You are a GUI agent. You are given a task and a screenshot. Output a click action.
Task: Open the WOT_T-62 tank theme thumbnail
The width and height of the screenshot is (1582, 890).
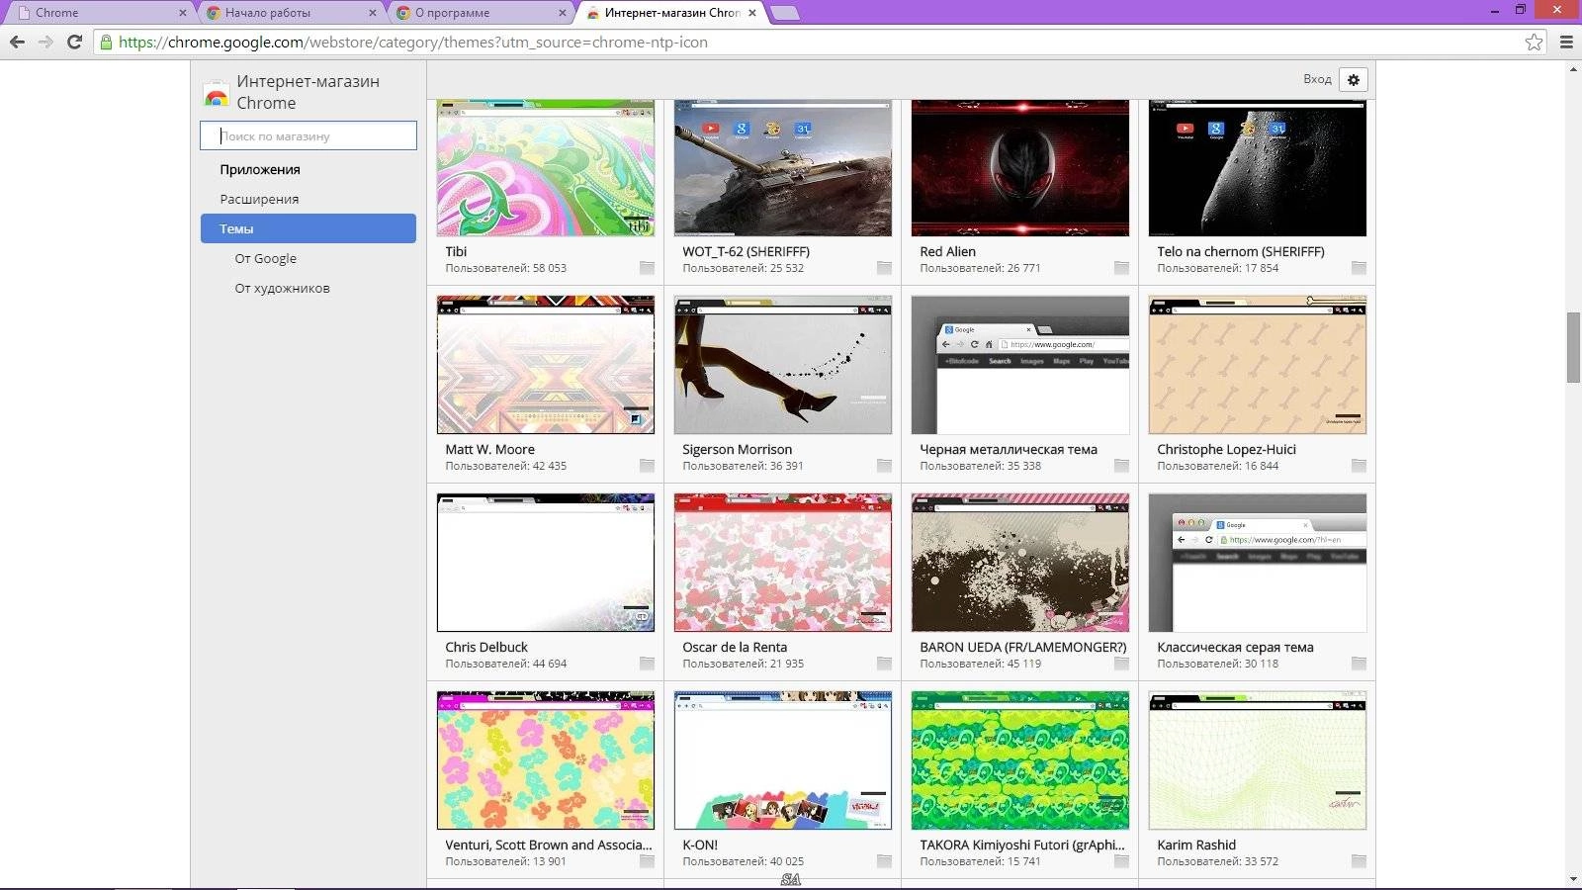(782, 168)
